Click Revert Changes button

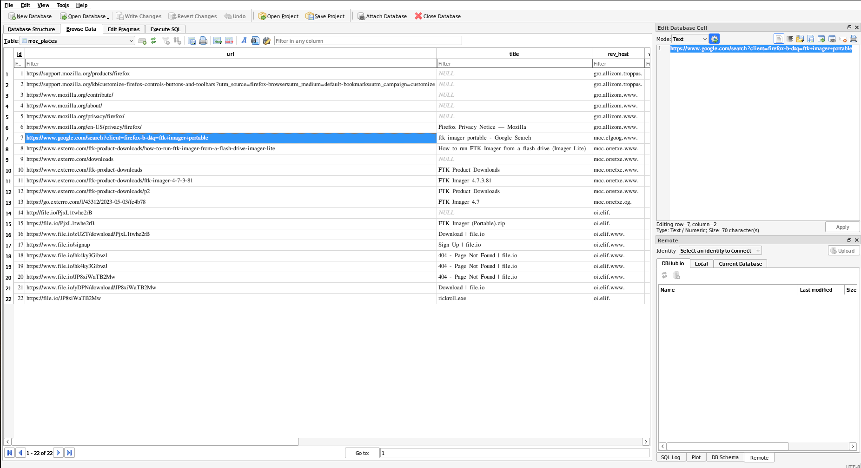(192, 16)
